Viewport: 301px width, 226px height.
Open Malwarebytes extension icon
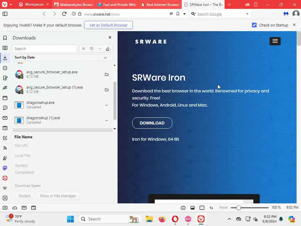tap(286, 14)
